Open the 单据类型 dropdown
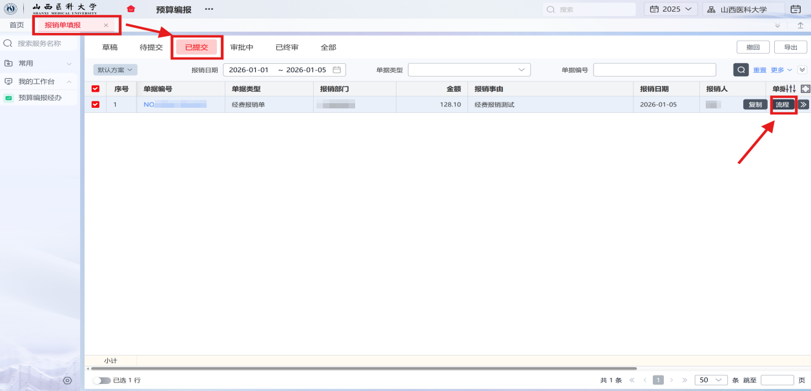The width and height of the screenshot is (811, 391). point(469,70)
